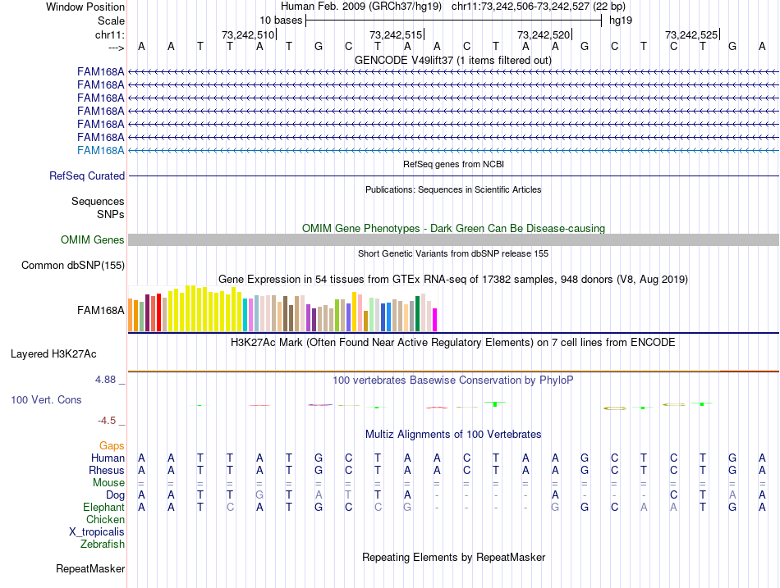The height and width of the screenshot is (588, 780).
Task: Click the 10 bases scale bar
Action: 453,20
